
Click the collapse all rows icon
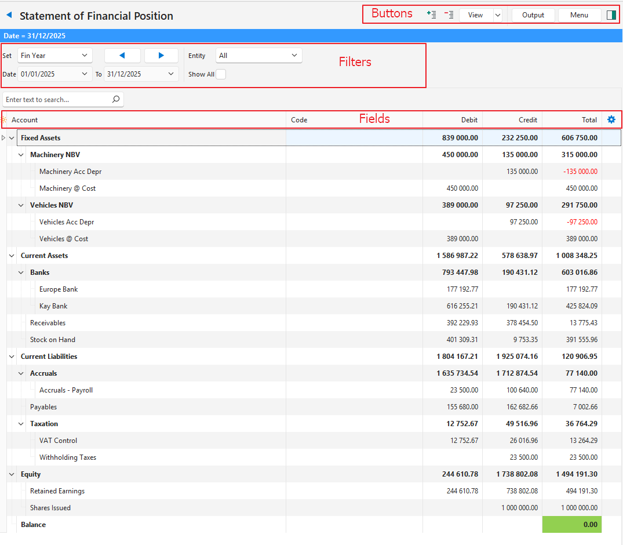(449, 15)
